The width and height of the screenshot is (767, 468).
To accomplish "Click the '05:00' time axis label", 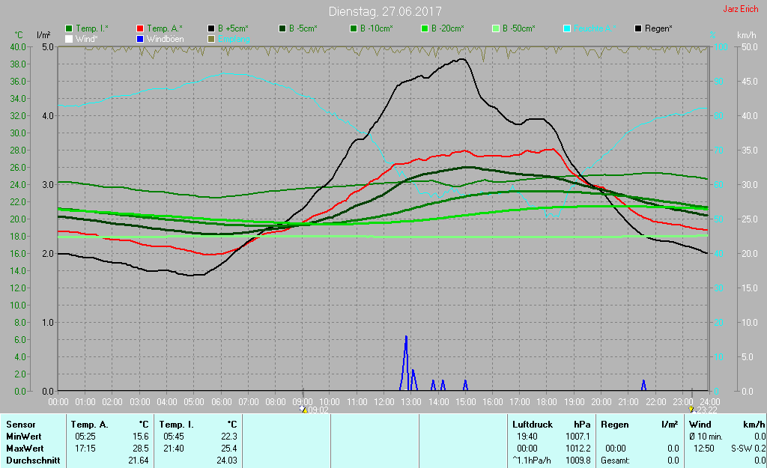I will (194, 402).
